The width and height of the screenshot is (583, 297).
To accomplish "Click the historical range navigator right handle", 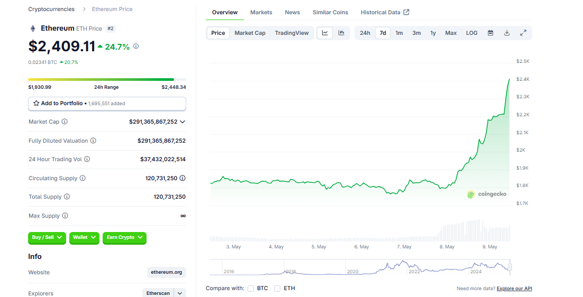I will [x=510, y=267].
